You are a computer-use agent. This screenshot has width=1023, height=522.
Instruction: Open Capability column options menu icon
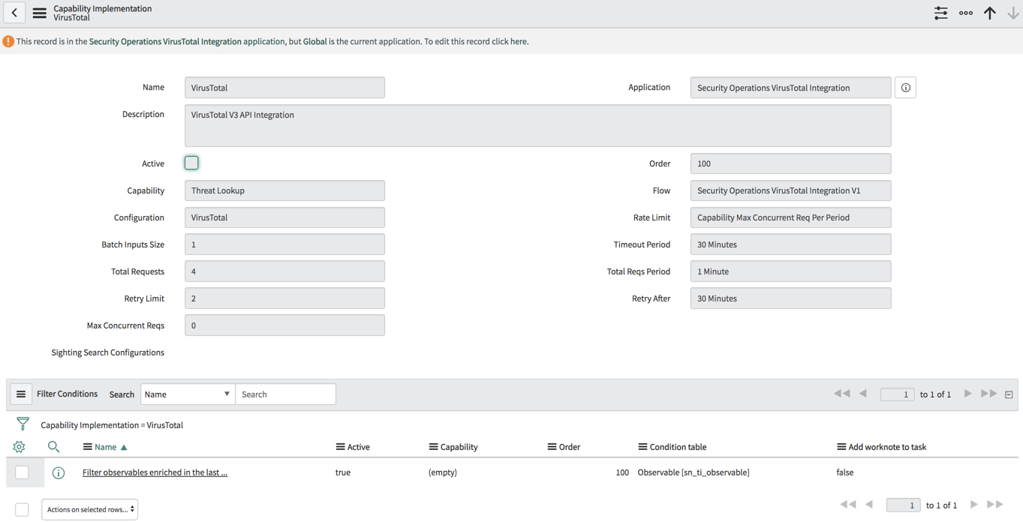[x=433, y=447]
